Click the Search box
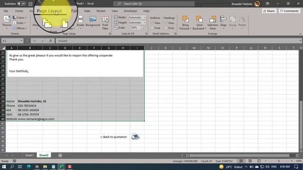The height and width of the screenshot is (170, 303). [154, 4]
